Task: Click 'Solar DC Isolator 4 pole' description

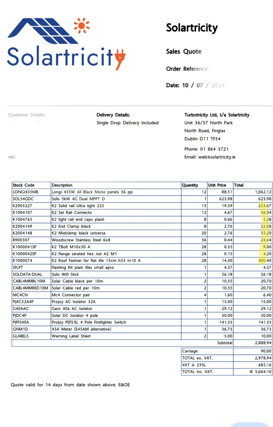Action: pos(75,315)
